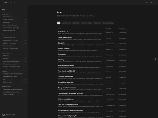
Task: Filter the index by Reference tab
Action: click(97, 23)
